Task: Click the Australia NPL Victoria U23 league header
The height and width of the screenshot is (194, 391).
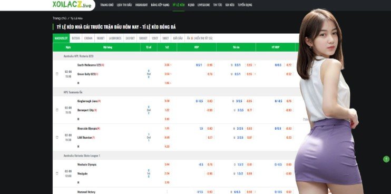Action: tap(79, 56)
